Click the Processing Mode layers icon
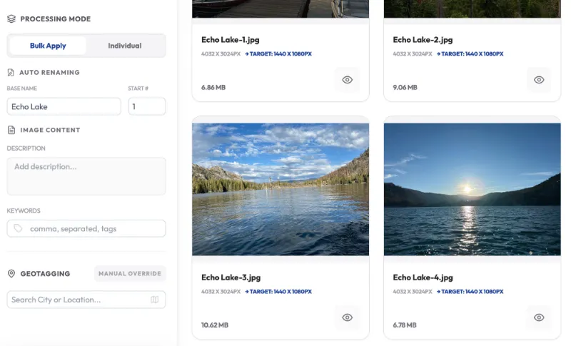571x346 pixels. (x=11, y=19)
